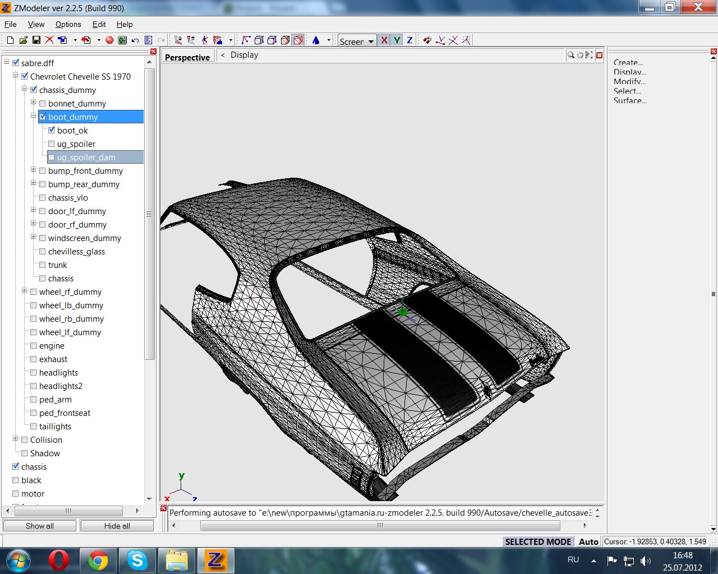
Task: Collapse the Chevrolet Chevelle SS 1970 node
Action: pos(15,76)
